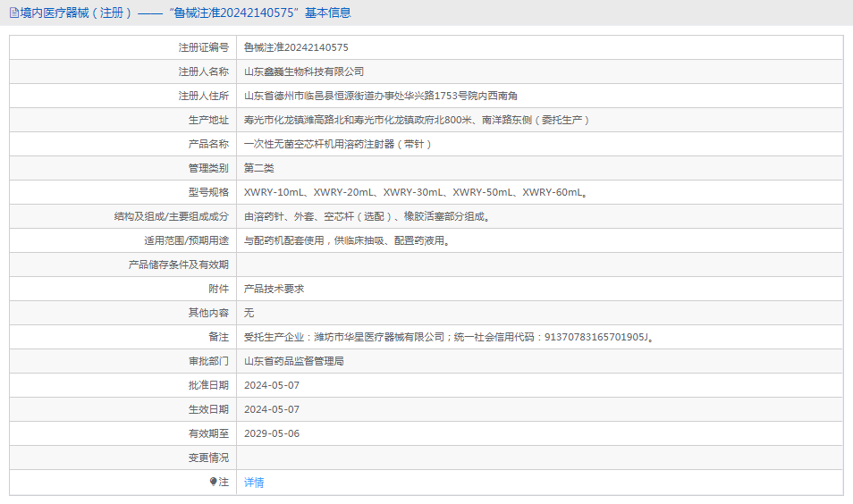
Task: Click the 注册人名称 row label
Action: click(204, 71)
